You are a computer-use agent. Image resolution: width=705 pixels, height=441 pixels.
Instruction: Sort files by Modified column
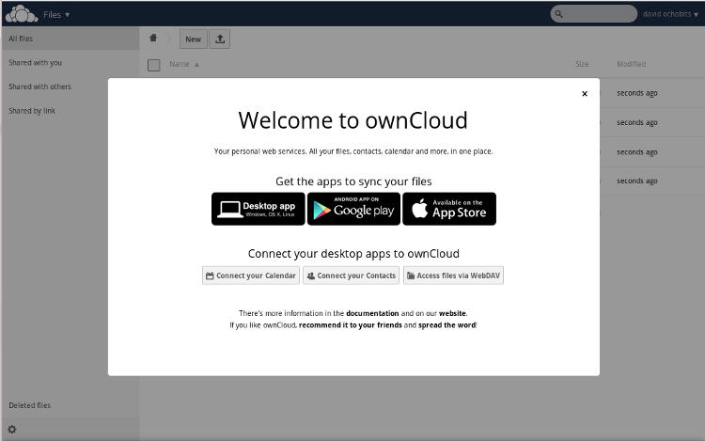pos(632,64)
